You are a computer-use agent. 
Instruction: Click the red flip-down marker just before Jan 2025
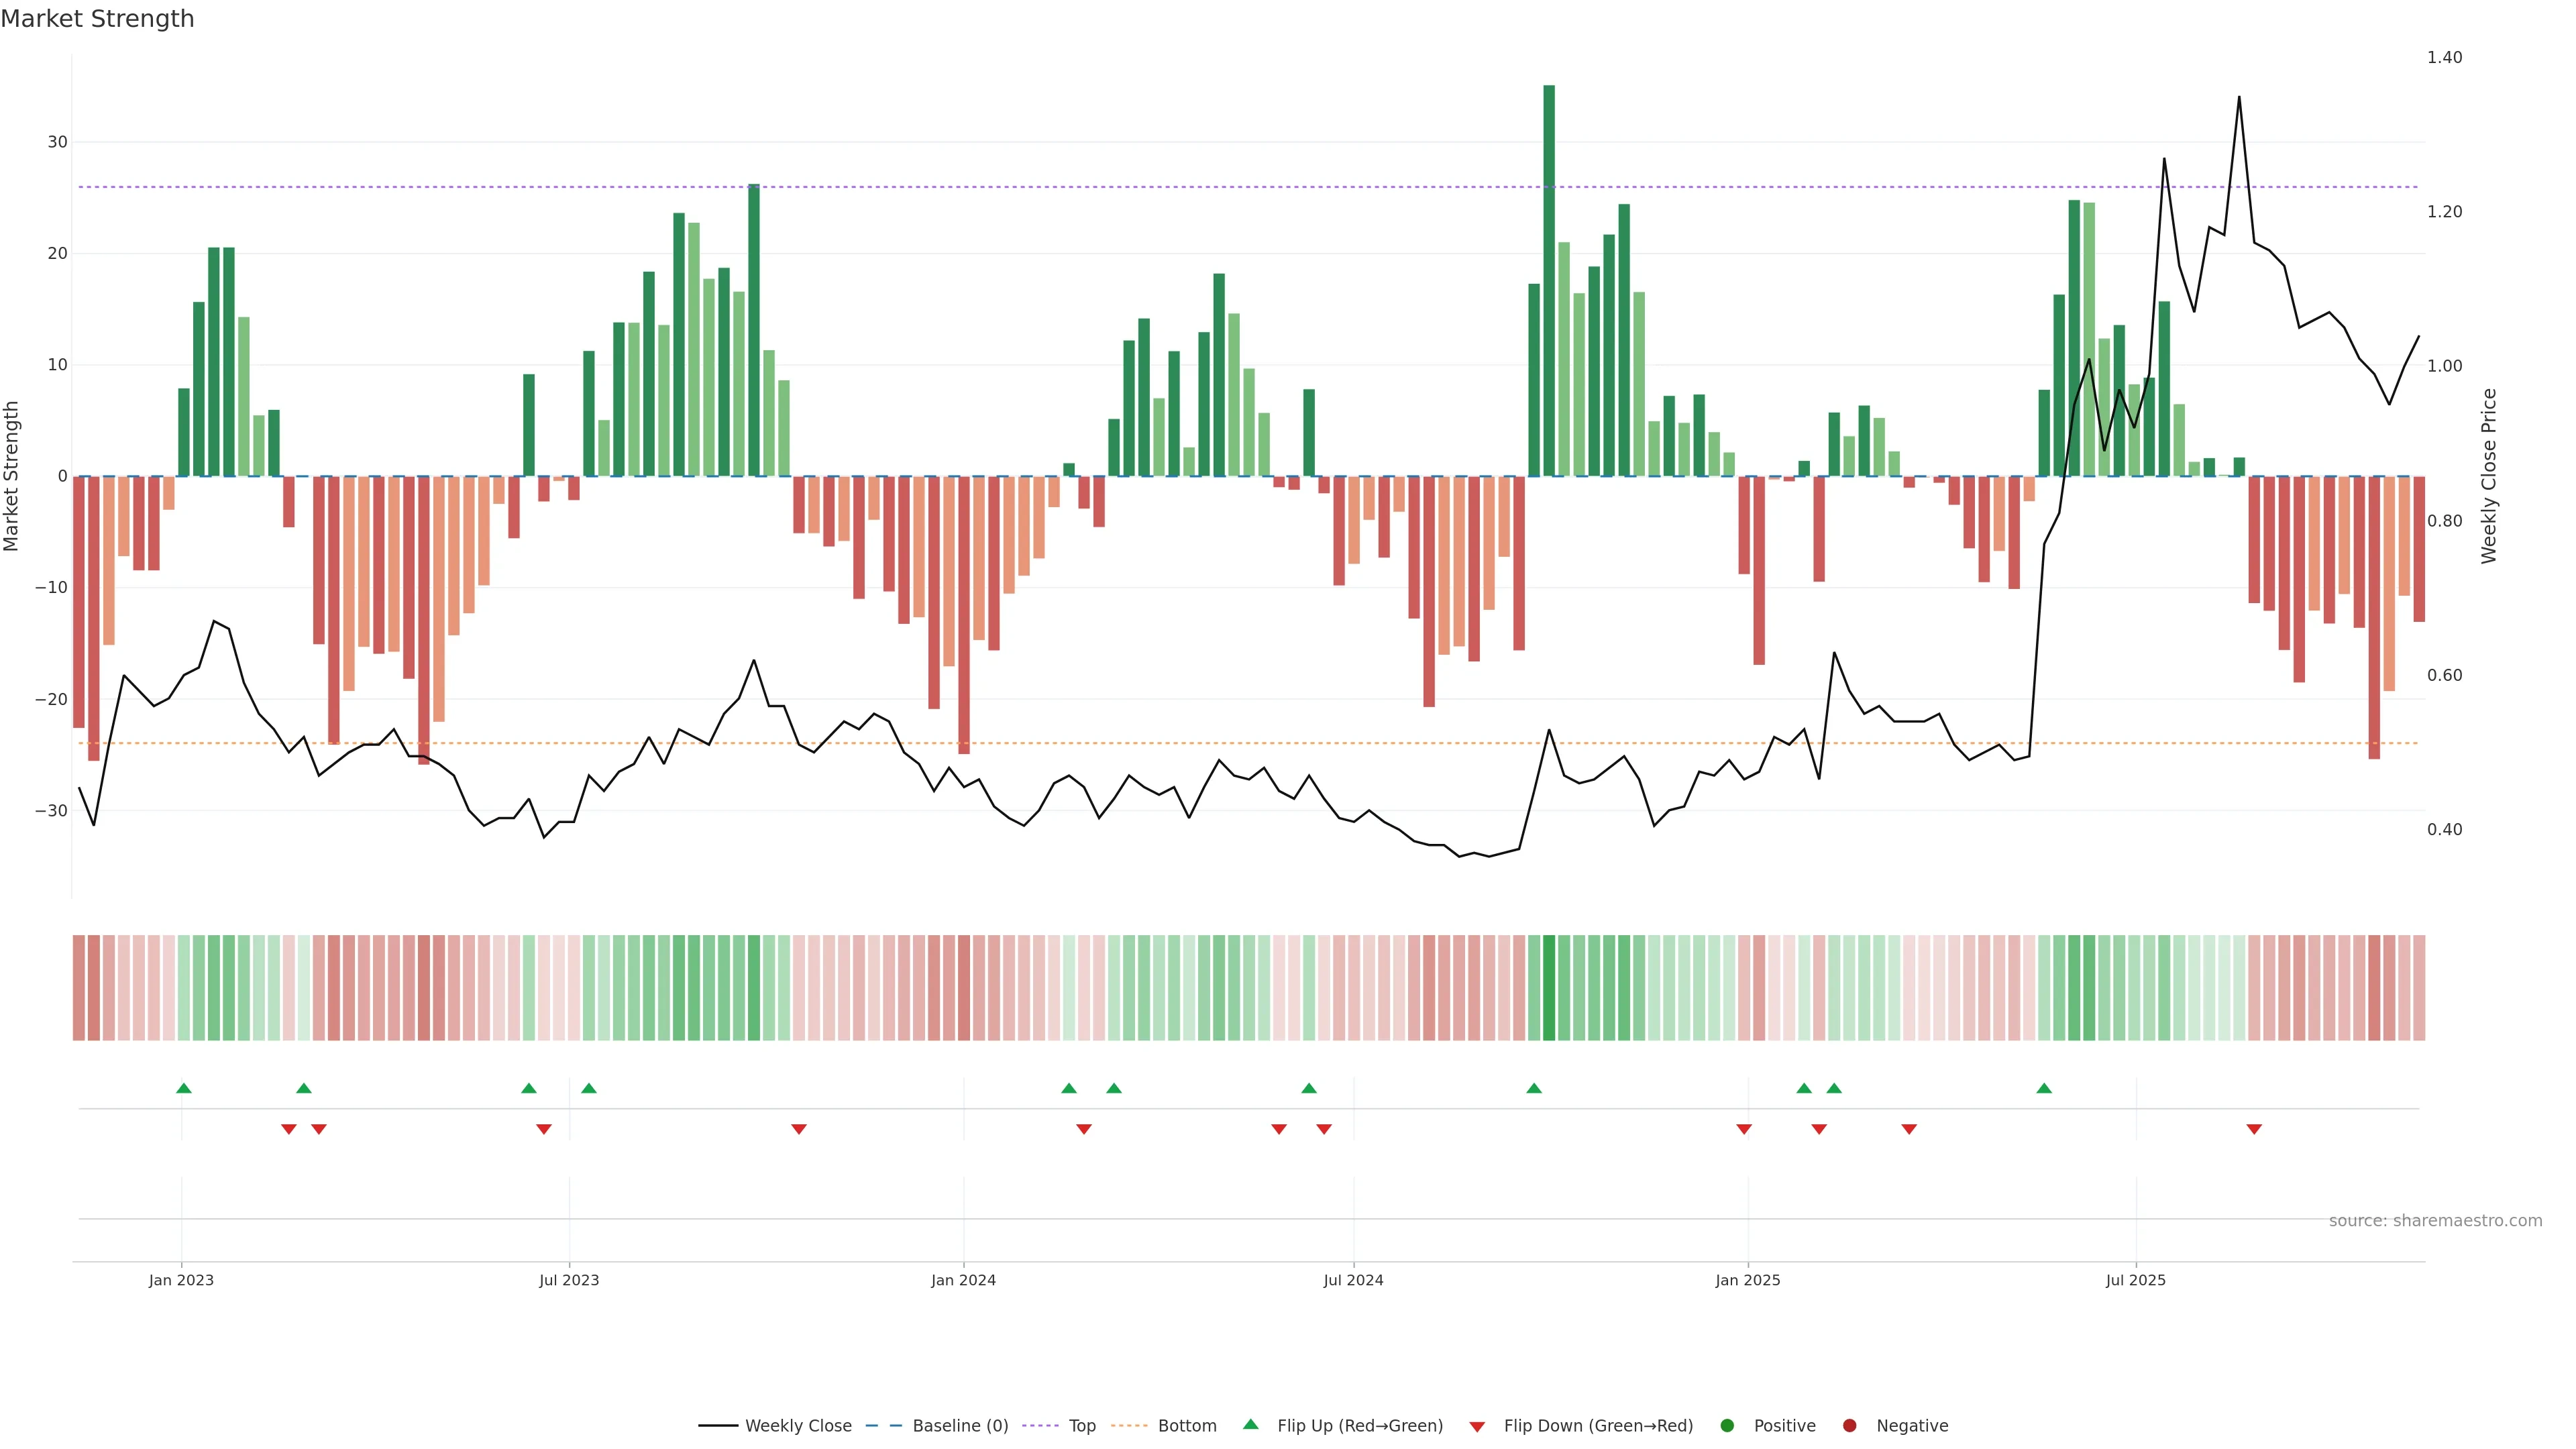click(1744, 1129)
